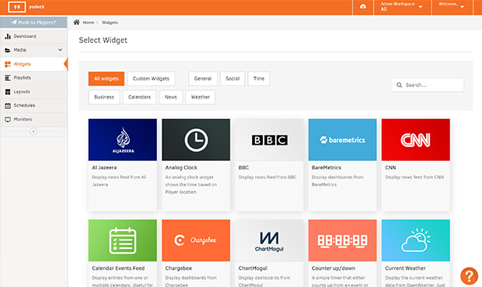Filter by Weather category
This screenshot has height=287, width=482.
[x=200, y=97]
